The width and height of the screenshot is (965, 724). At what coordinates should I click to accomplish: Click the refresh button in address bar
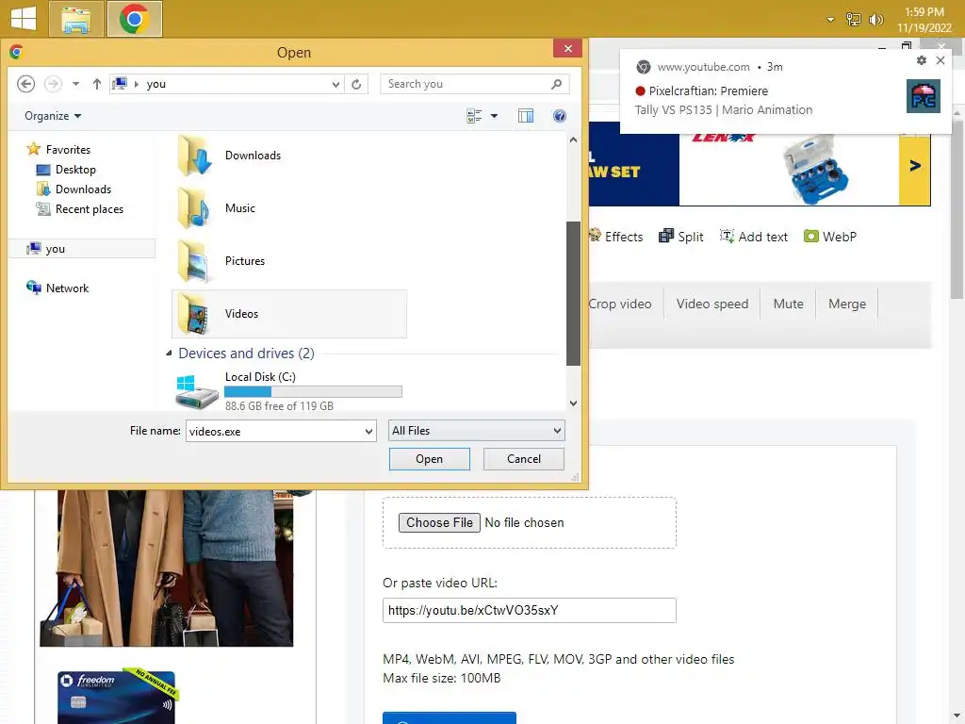click(356, 84)
